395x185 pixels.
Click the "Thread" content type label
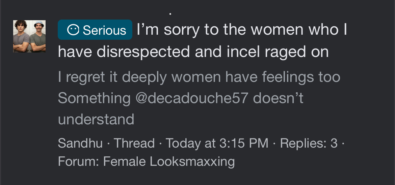(134, 143)
